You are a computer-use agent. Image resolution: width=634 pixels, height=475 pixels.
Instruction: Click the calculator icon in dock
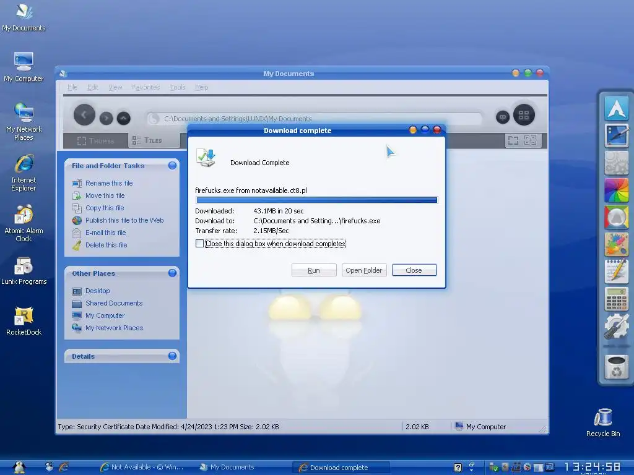click(x=617, y=299)
